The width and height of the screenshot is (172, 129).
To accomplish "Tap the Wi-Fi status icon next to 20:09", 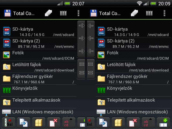I will tap(139, 3).
